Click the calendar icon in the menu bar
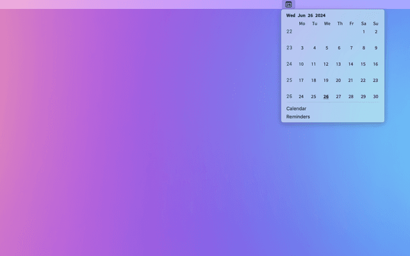This screenshot has height=256, width=410. click(x=288, y=4)
